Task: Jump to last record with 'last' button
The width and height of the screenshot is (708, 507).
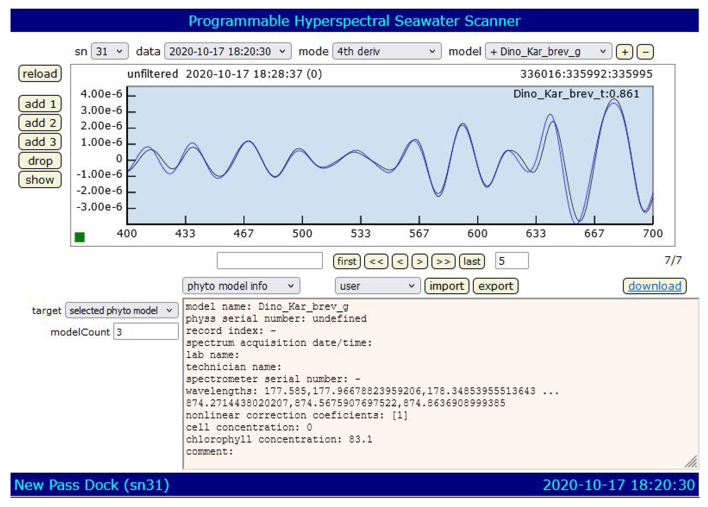Action: [471, 261]
